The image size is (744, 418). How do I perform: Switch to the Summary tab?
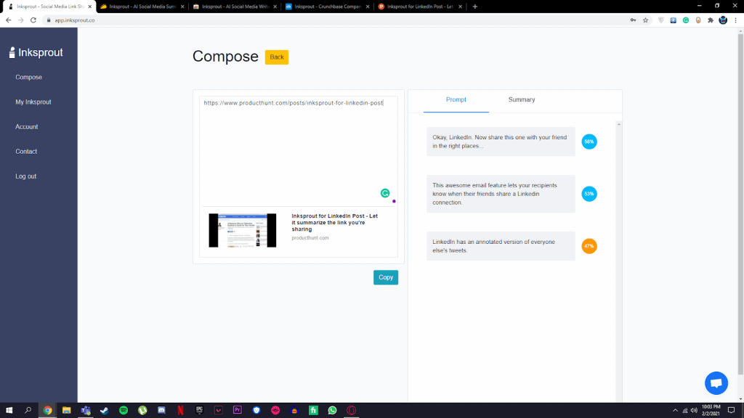click(x=522, y=100)
